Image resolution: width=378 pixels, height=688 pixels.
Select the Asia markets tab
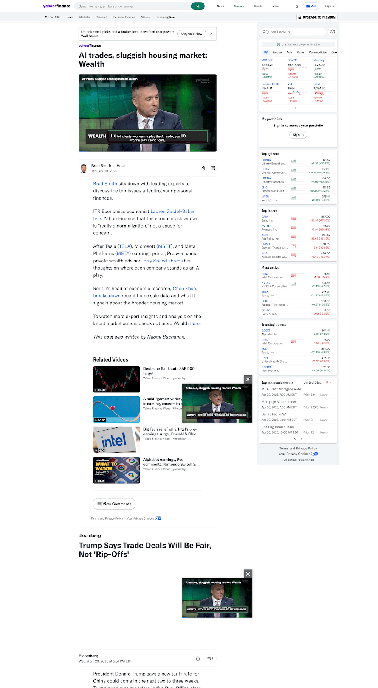(x=289, y=53)
